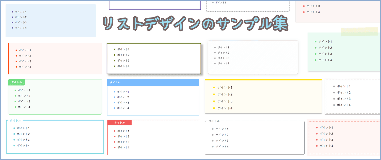The height and width of the screenshot is (160, 381).
Task: Click the blue bullet beside ポイント2 under blue header
Action: 115,97
